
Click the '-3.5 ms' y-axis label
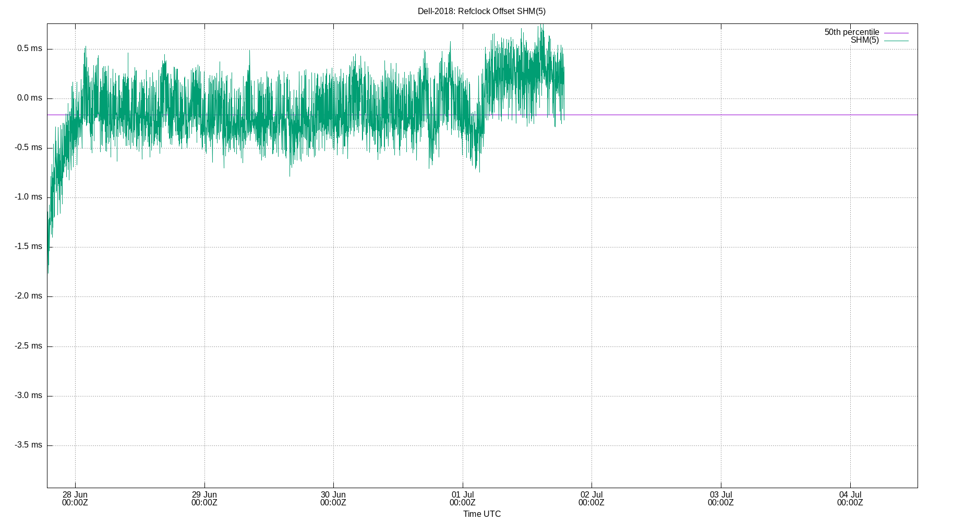click(x=29, y=445)
